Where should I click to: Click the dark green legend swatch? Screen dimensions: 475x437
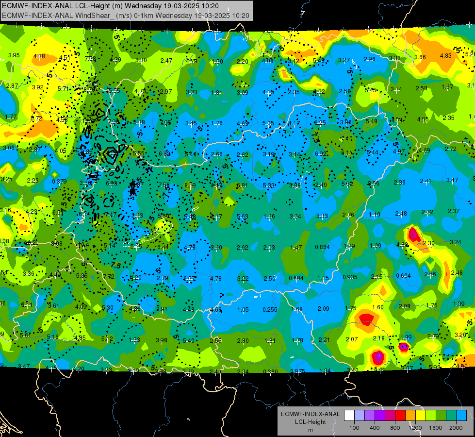[441, 416]
